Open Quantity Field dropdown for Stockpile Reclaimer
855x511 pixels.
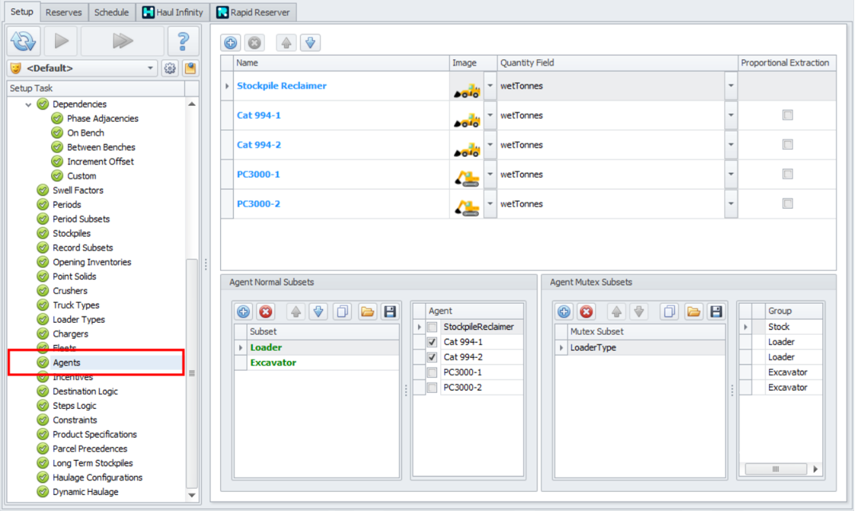tap(731, 86)
